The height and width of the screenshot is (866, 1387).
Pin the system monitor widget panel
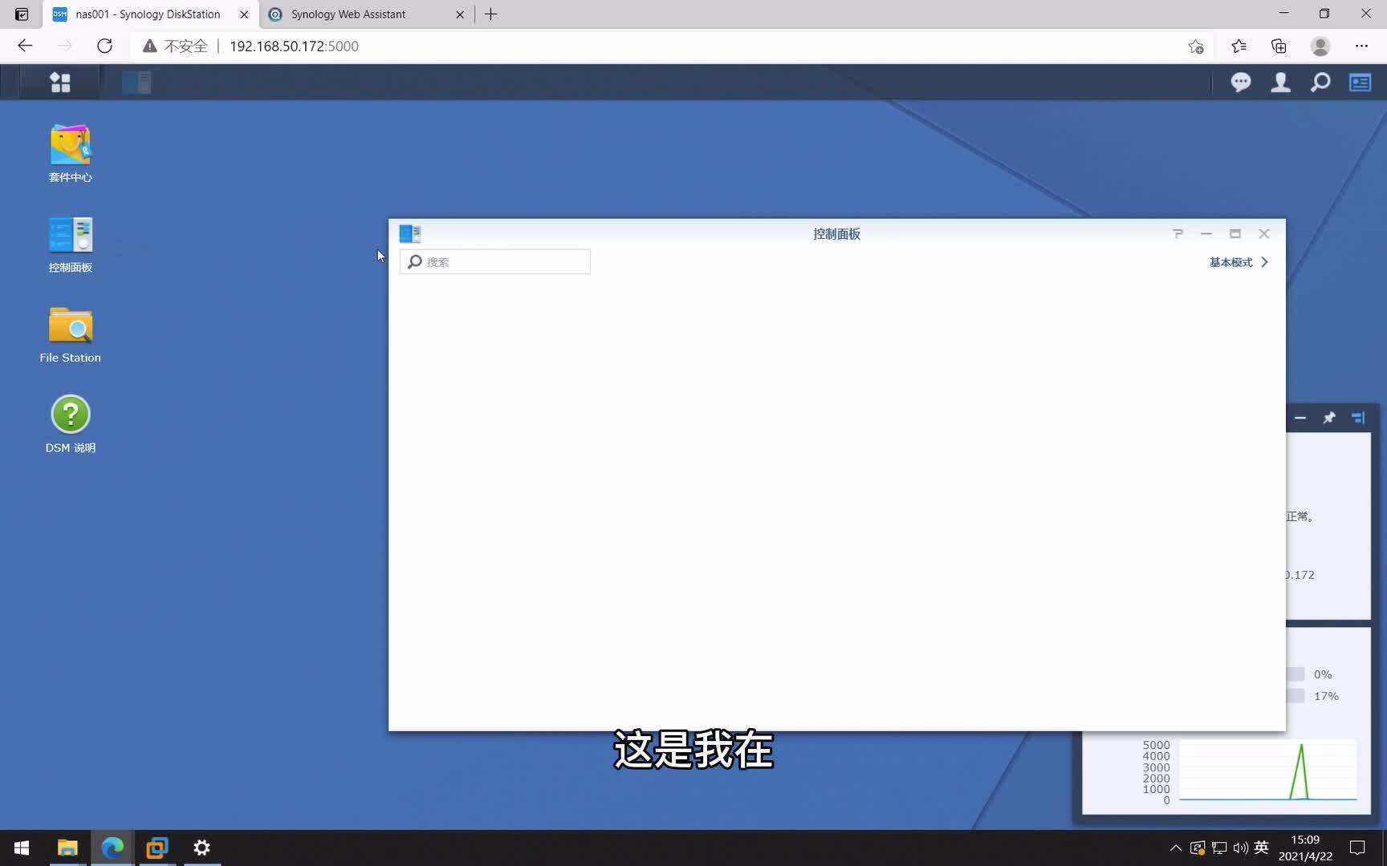(x=1329, y=418)
